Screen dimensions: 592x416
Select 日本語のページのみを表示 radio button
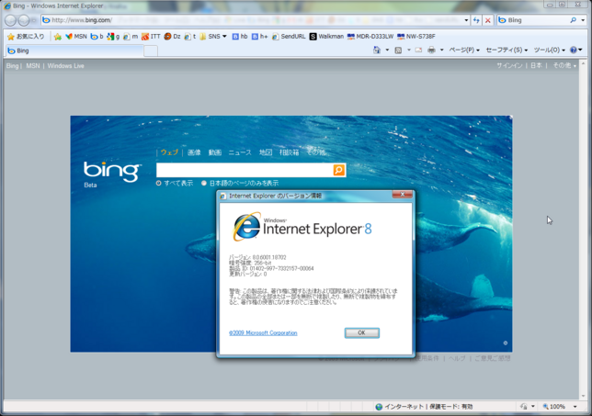tap(204, 184)
